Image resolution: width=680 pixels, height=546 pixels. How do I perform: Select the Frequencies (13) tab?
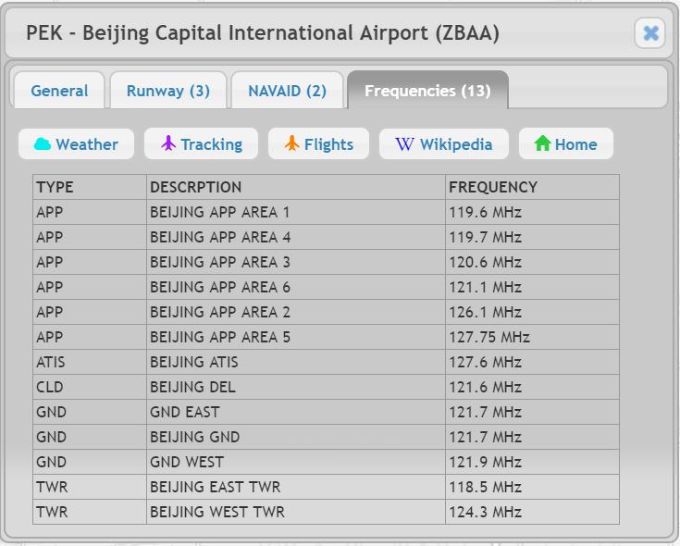[427, 90]
